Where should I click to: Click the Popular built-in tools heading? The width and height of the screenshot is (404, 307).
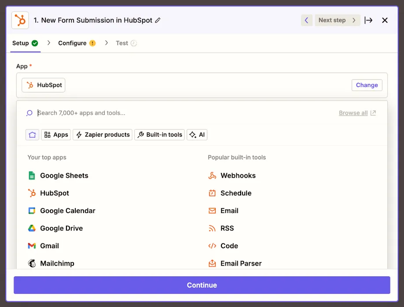click(237, 157)
